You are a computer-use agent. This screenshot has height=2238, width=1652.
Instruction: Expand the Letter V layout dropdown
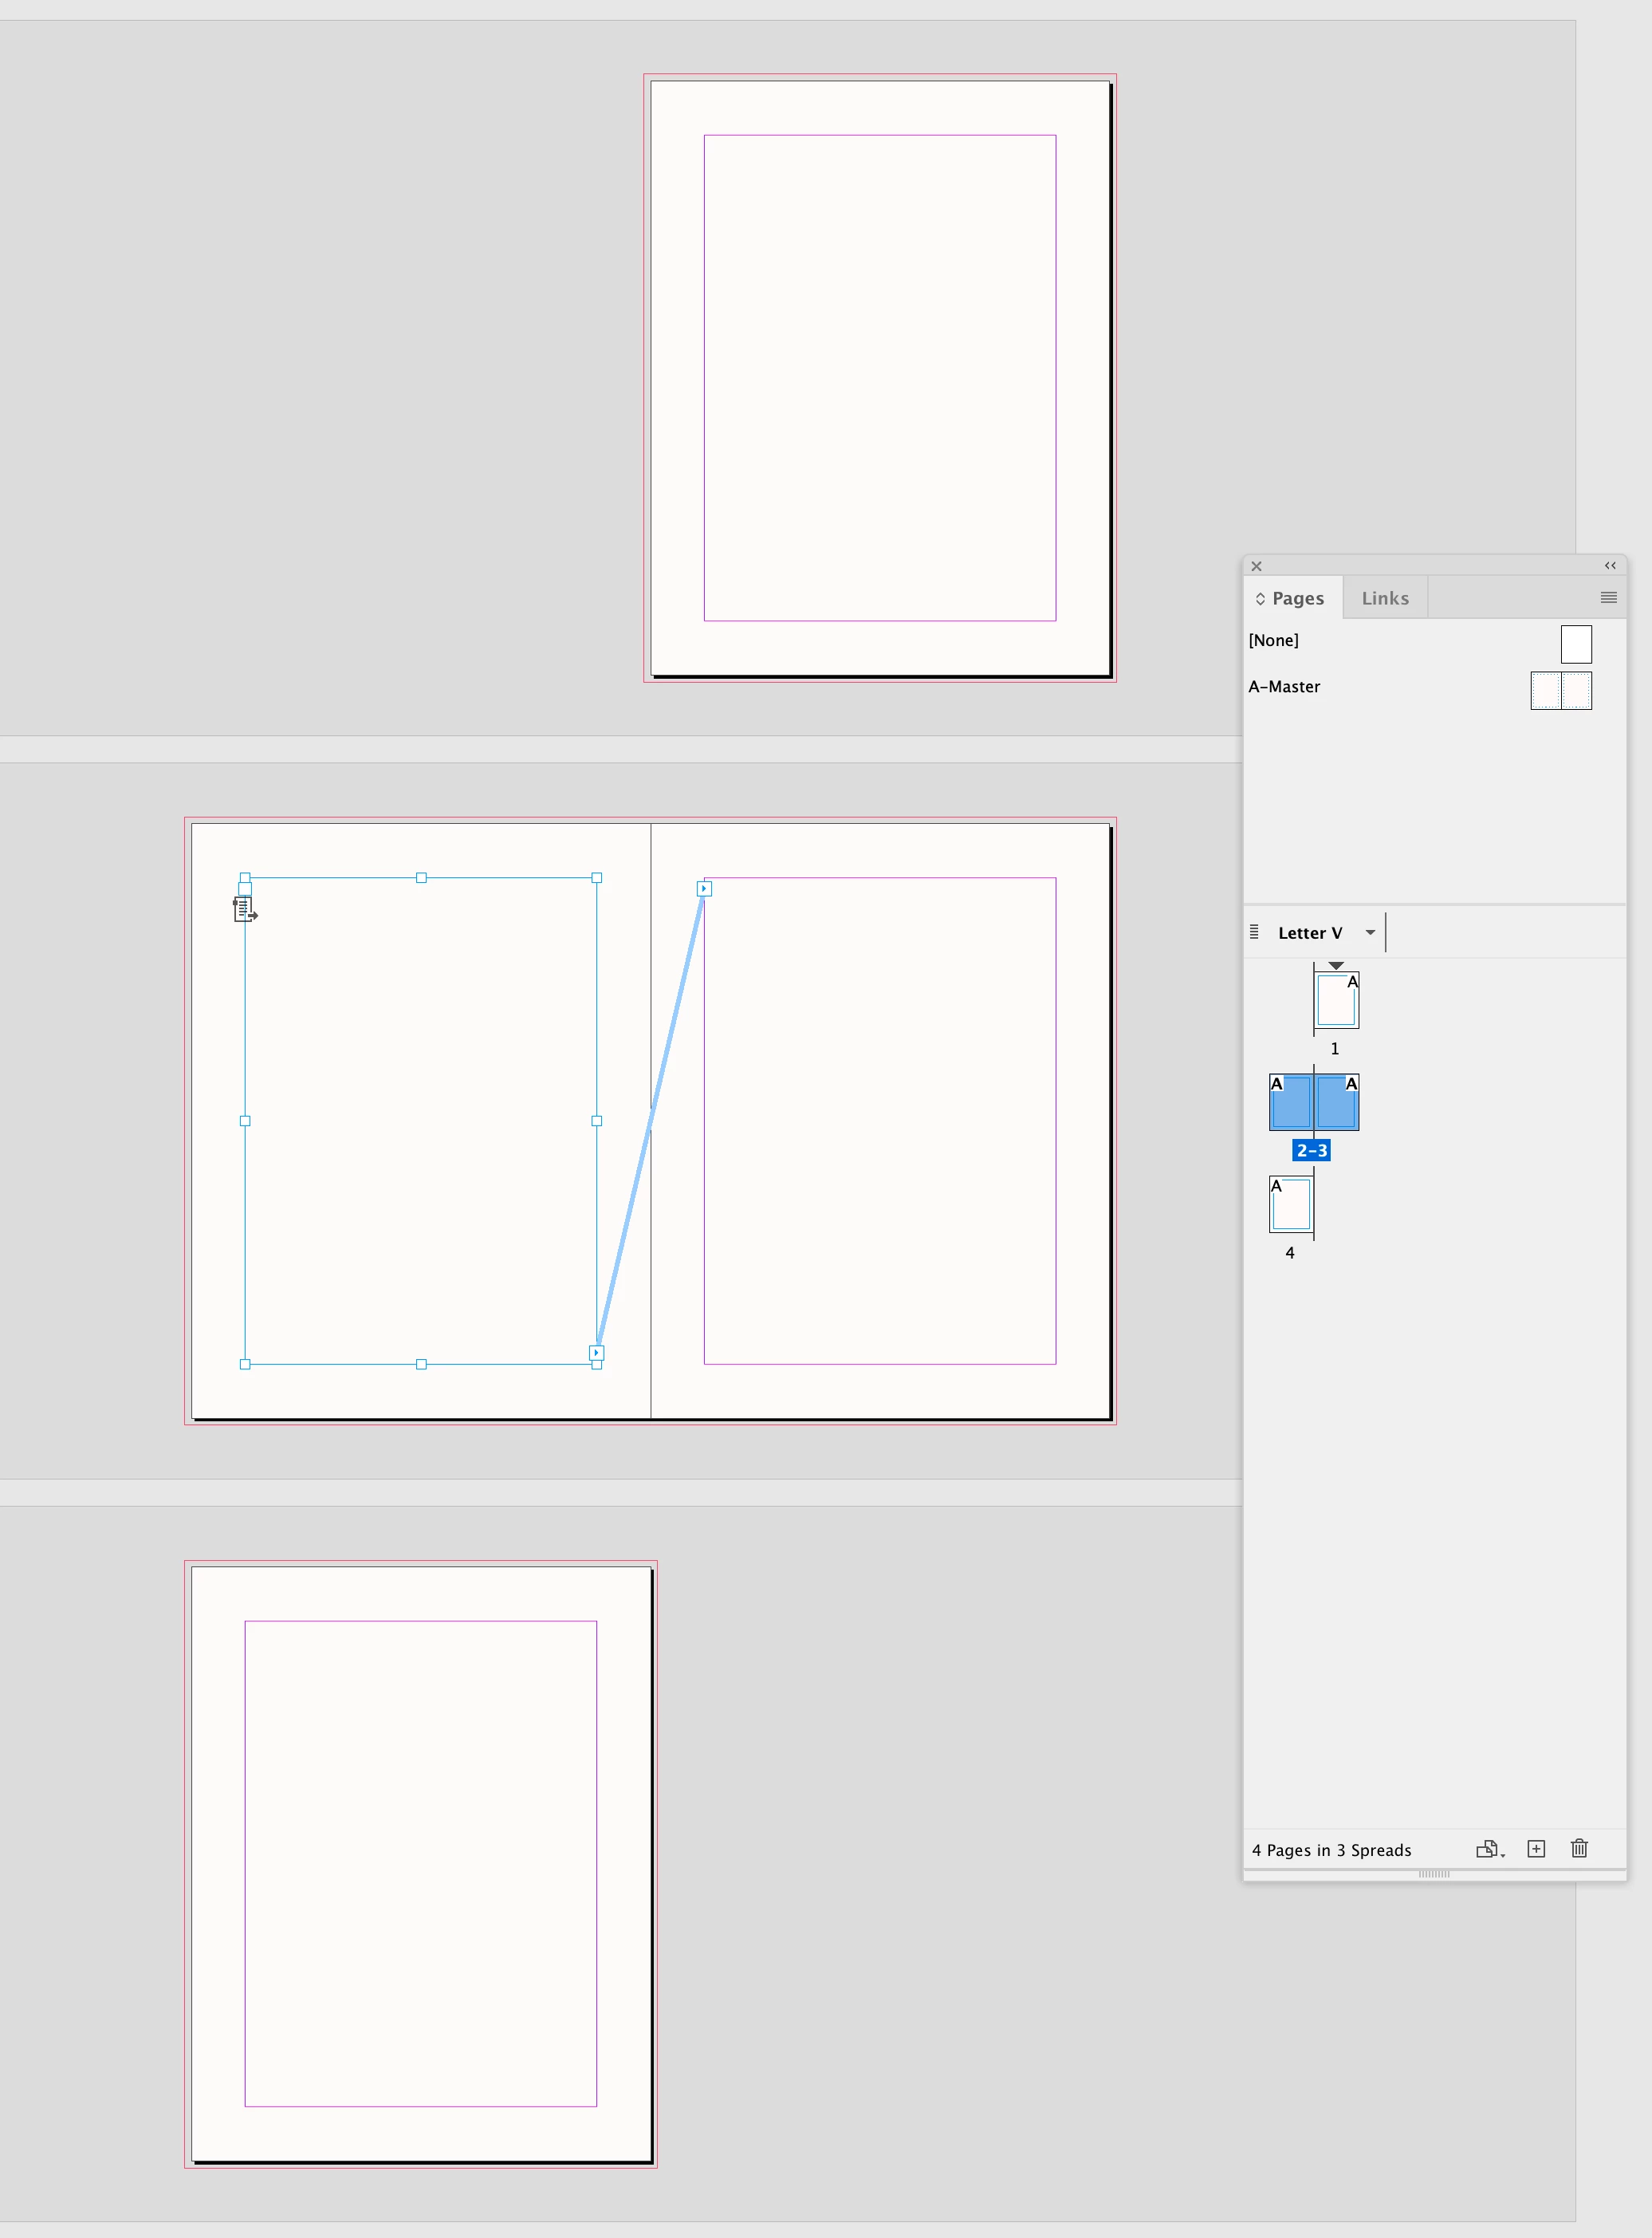pos(1370,932)
